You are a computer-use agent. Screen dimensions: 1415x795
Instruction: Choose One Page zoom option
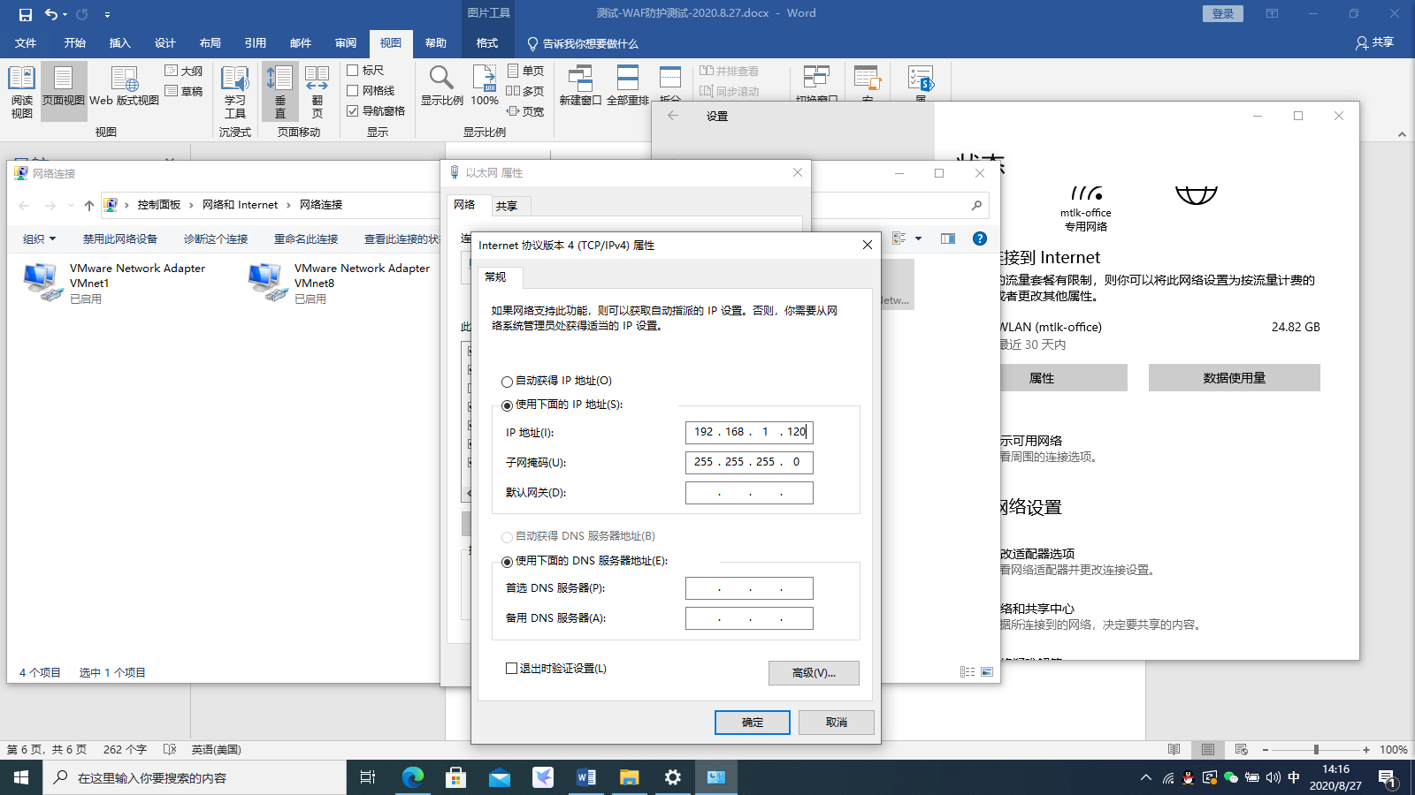click(525, 71)
